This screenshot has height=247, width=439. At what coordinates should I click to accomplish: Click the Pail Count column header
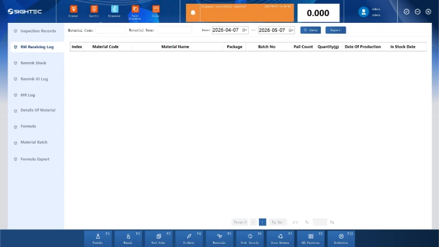[x=303, y=47]
